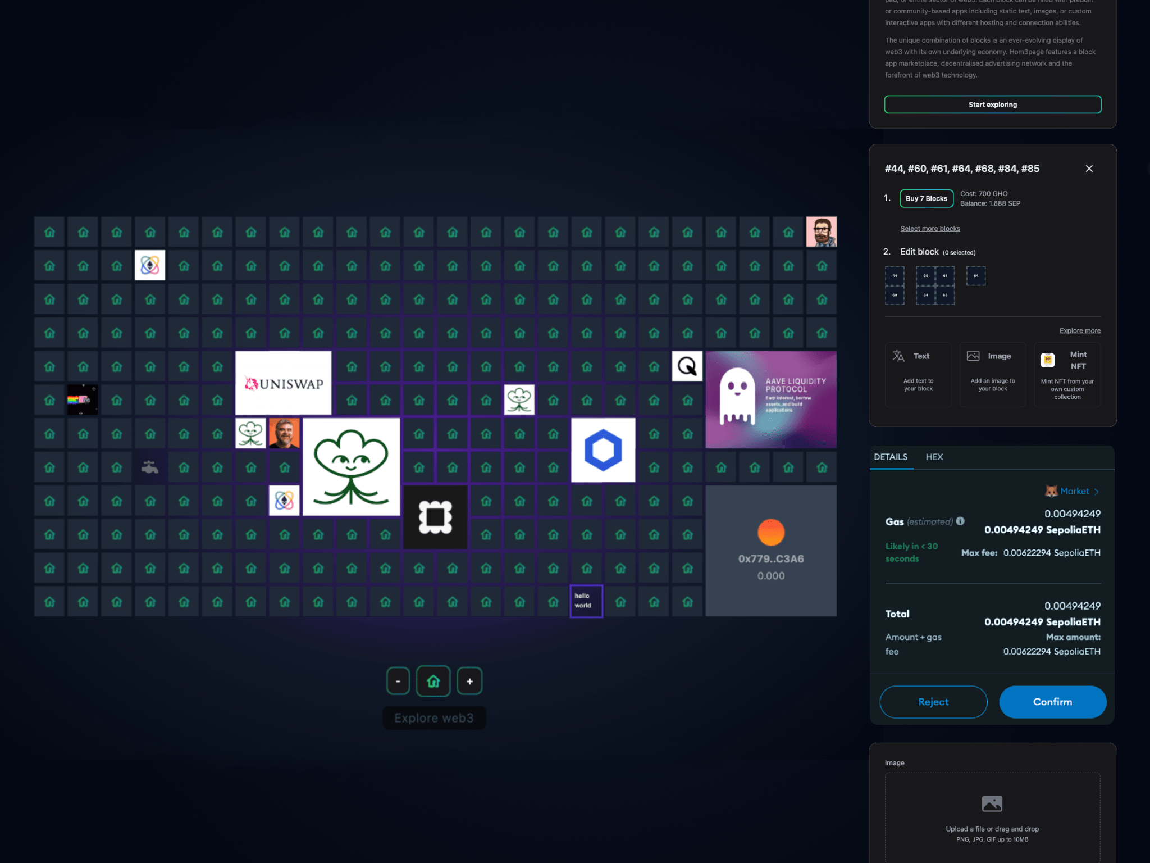Open the Uniswap block on the grid
The height and width of the screenshot is (863, 1150).
[284, 383]
